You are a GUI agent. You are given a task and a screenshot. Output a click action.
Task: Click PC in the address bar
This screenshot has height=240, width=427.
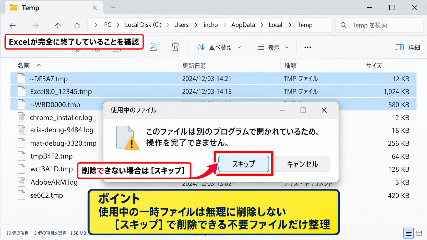click(x=108, y=25)
